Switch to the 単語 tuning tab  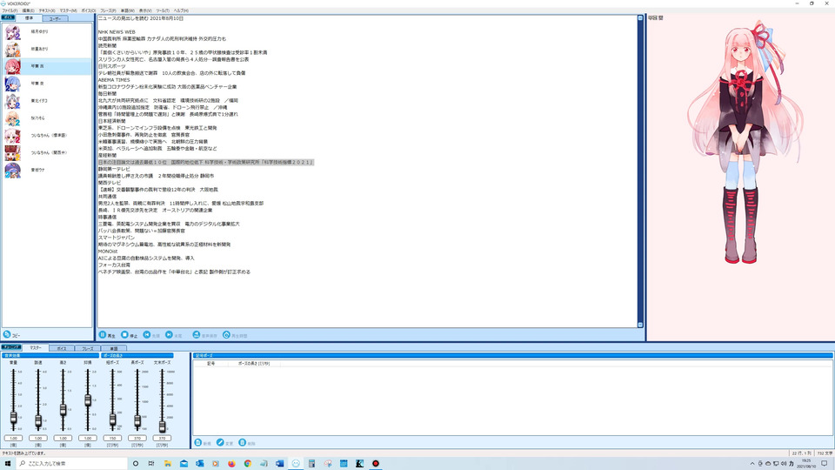(x=114, y=348)
